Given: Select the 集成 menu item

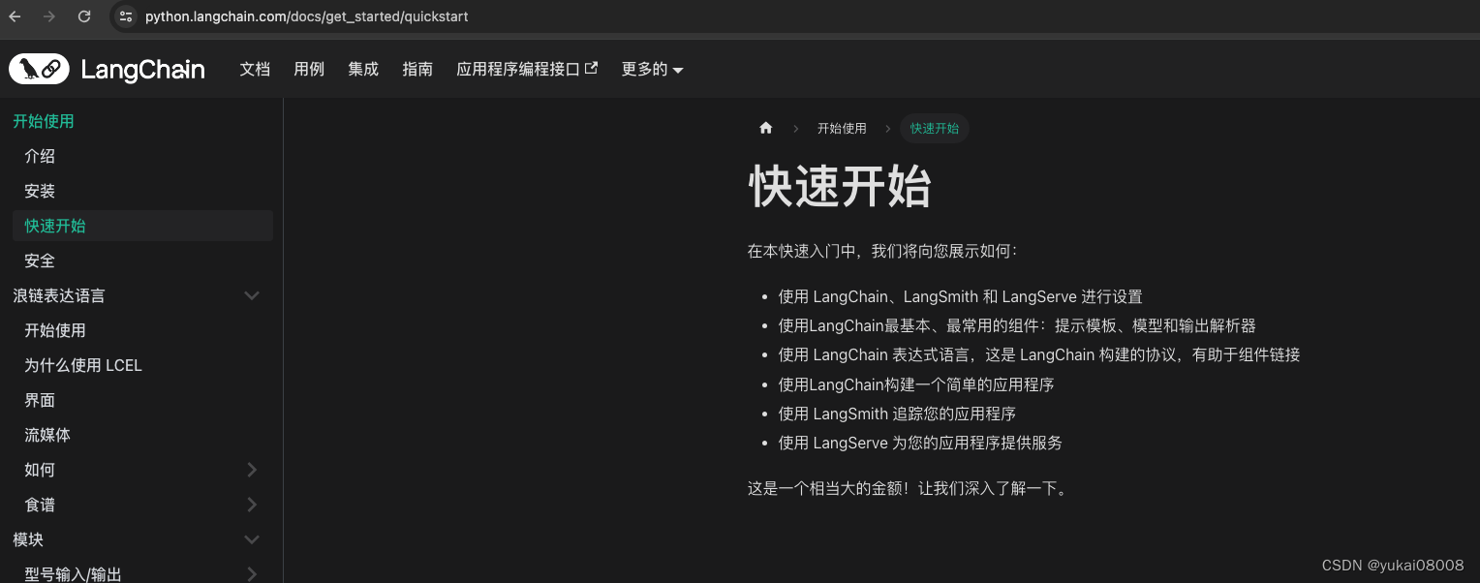Looking at the screenshot, I should tap(363, 69).
